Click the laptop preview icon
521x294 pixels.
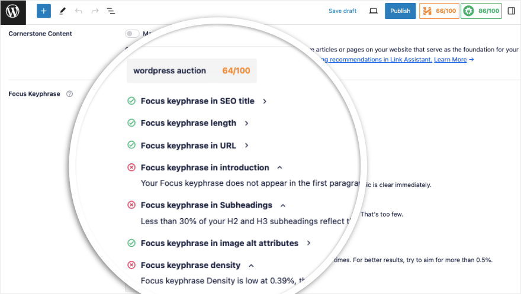point(374,11)
